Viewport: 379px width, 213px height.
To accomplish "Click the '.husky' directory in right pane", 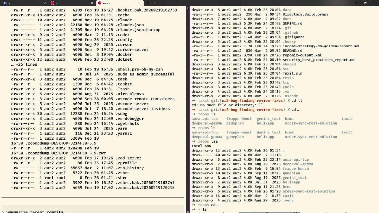I will pyautogui.click(x=289, y=41).
